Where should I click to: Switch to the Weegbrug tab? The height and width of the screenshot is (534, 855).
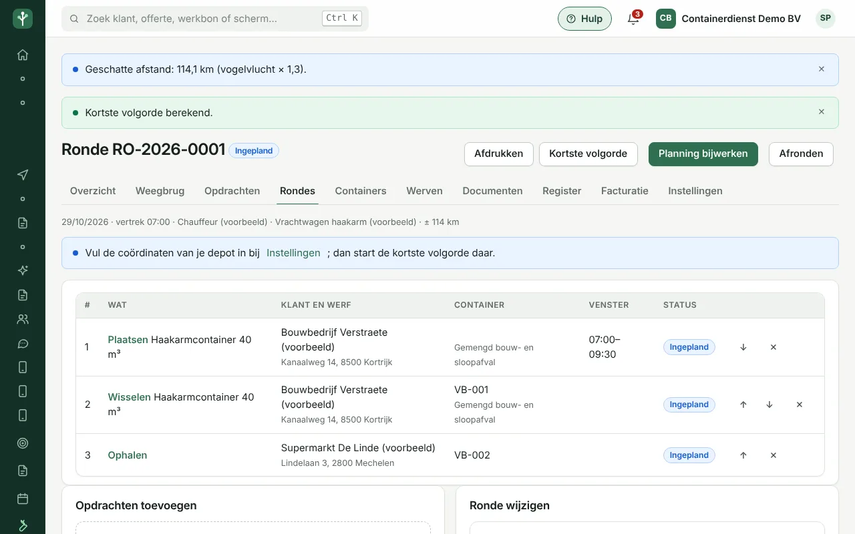(x=160, y=191)
